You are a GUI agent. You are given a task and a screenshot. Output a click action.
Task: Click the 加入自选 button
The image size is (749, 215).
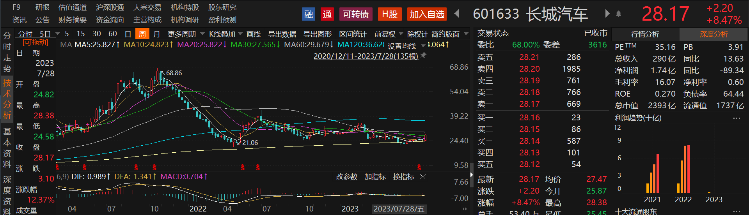[x=427, y=14]
